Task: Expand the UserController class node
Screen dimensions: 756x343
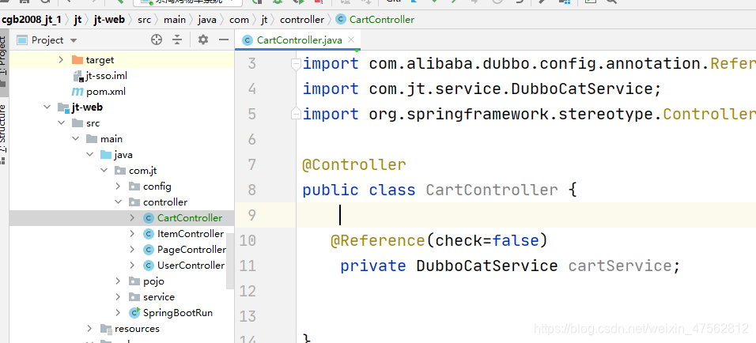Action: [x=133, y=265]
